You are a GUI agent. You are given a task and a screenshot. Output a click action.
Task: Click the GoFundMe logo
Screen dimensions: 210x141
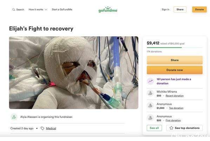[108, 9]
